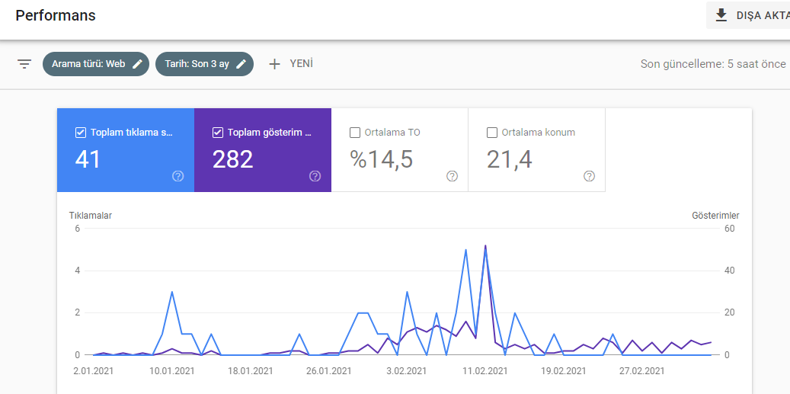This screenshot has height=394, width=790.
Task: Open help icon on Toplam gösterim card
Action: click(x=315, y=176)
